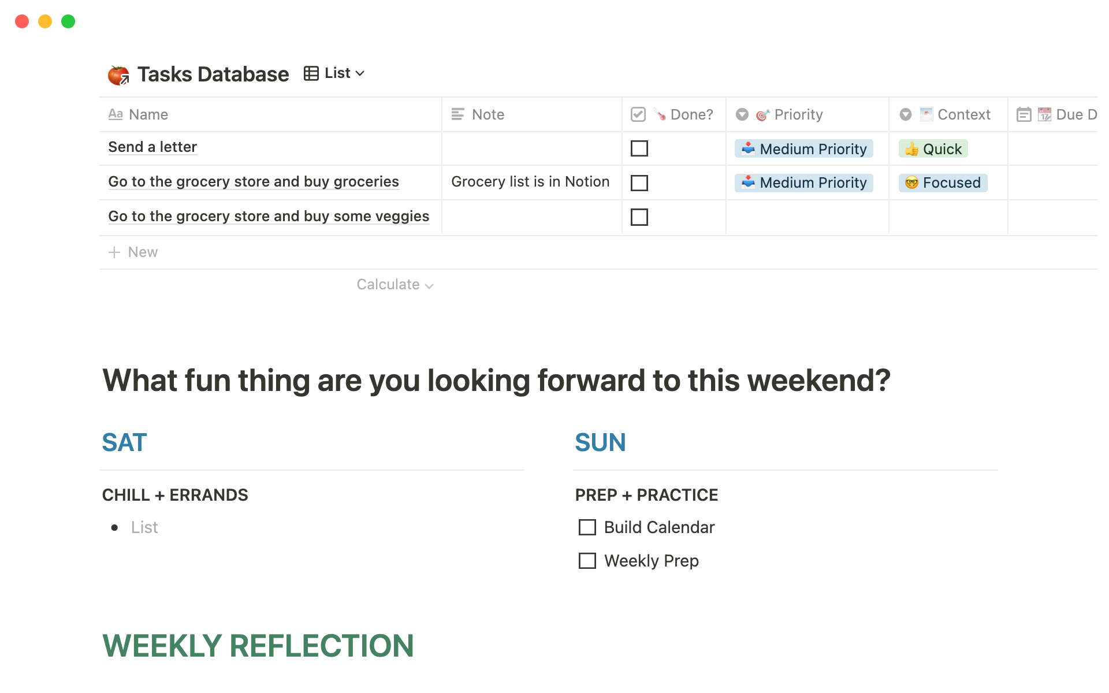Click the Context column header
Image resolution: width=1109 pixels, height=693 pixels.
click(963, 114)
